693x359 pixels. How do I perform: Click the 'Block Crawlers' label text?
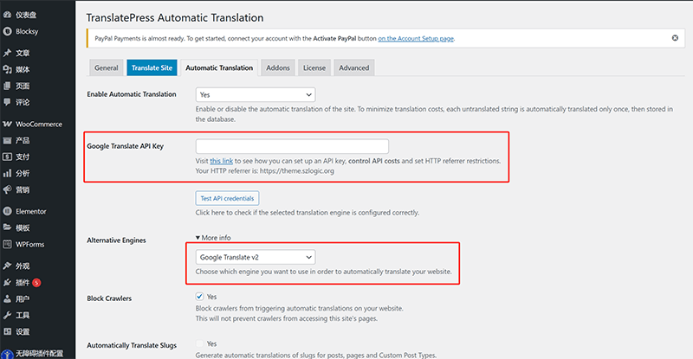(x=109, y=298)
